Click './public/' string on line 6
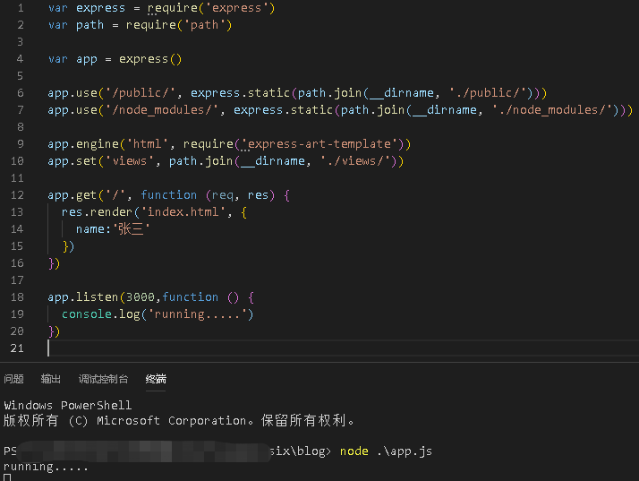 point(488,93)
